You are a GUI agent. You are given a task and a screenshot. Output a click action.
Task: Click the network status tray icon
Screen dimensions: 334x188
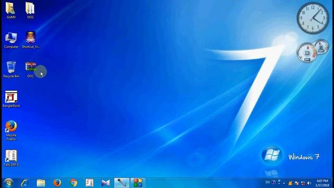[x=303, y=183]
